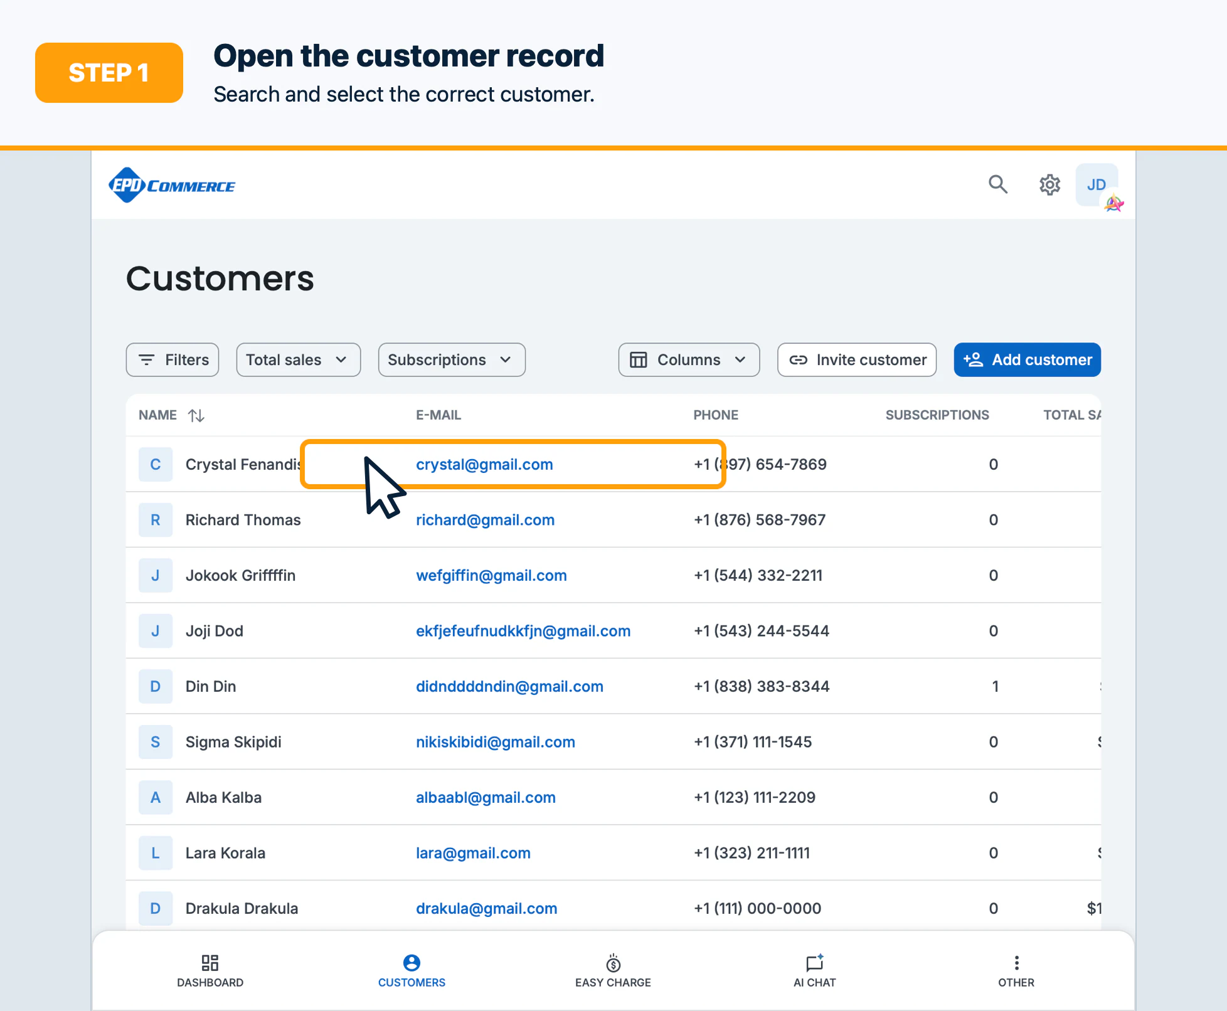Click phone +1 (323) 211-1111
The width and height of the screenshot is (1227, 1011).
click(x=752, y=853)
